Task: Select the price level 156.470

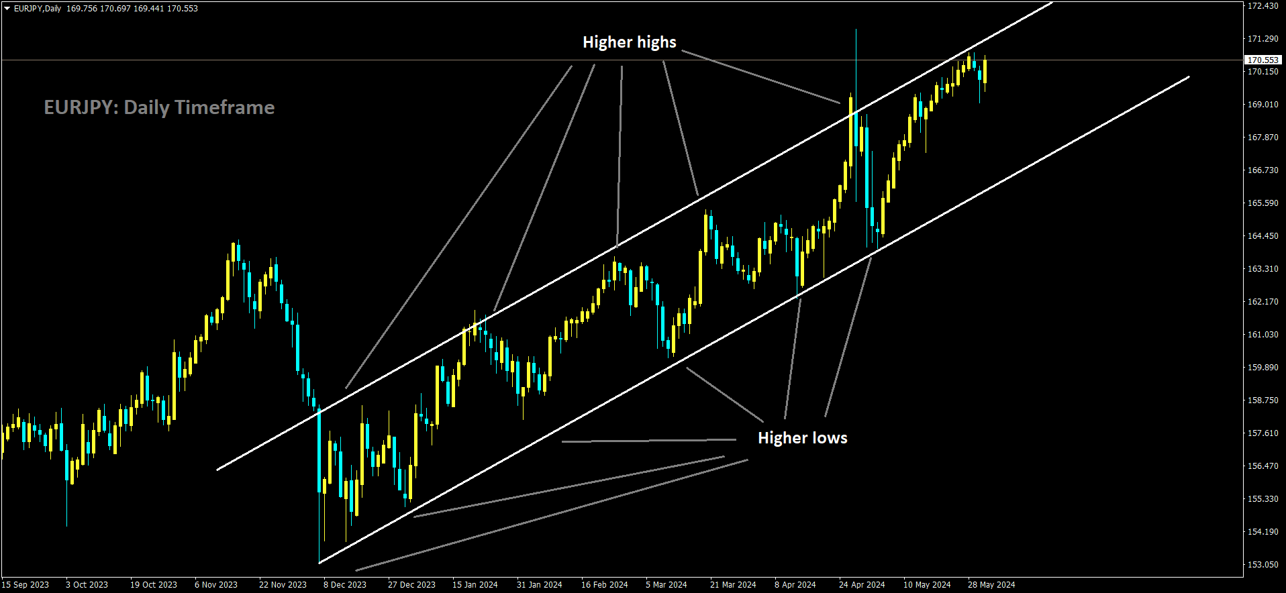Action: 1263,466
